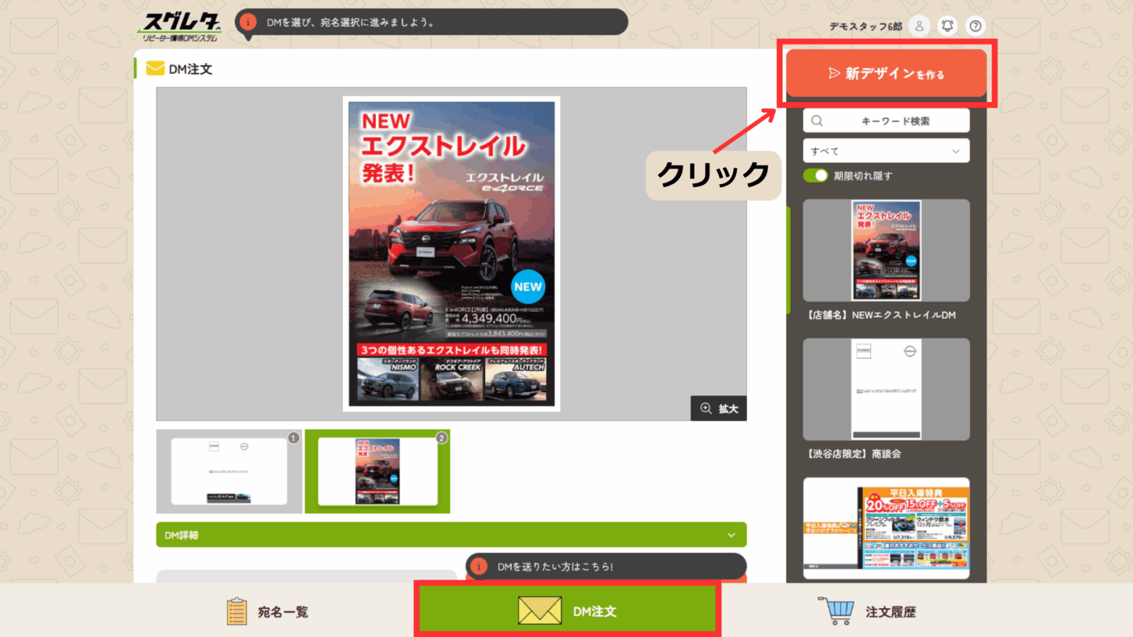Click the 新デザインを作る button
This screenshot has height=637, width=1133.
(x=886, y=74)
